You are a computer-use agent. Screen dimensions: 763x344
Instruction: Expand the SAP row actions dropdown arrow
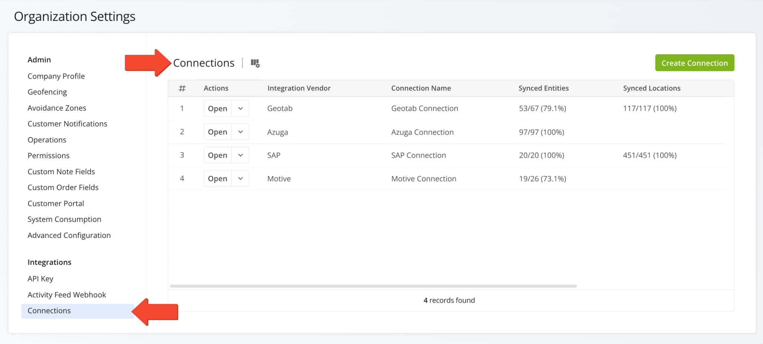click(240, 155)
